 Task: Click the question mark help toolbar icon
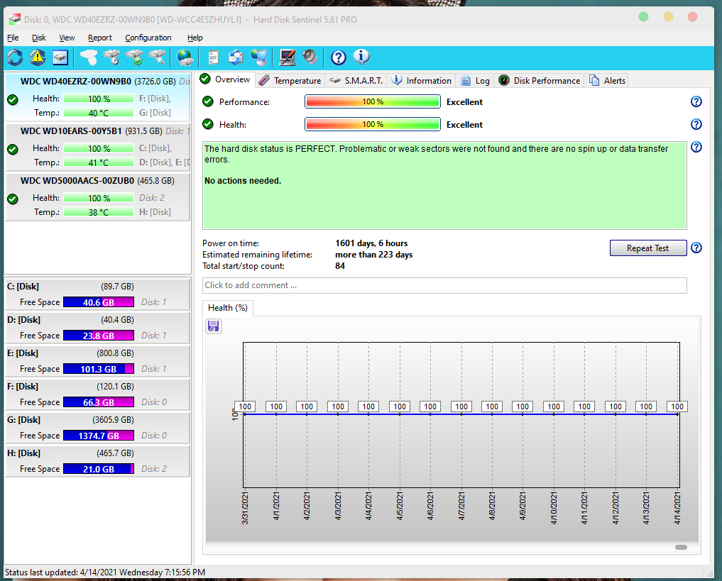[339, 57]
